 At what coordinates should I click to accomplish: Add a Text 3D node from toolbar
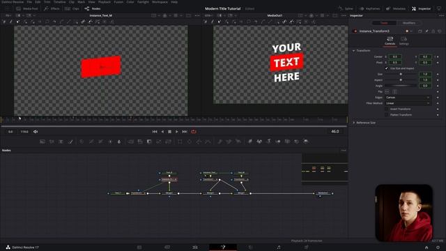coord(268,141)
